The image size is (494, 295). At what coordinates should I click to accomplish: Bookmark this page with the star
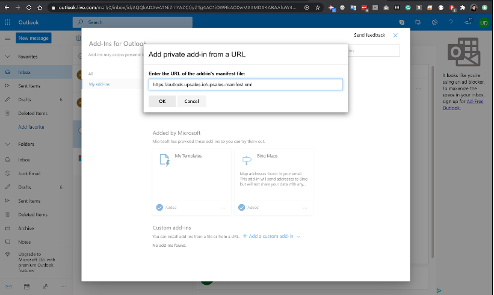pos(318,8)
